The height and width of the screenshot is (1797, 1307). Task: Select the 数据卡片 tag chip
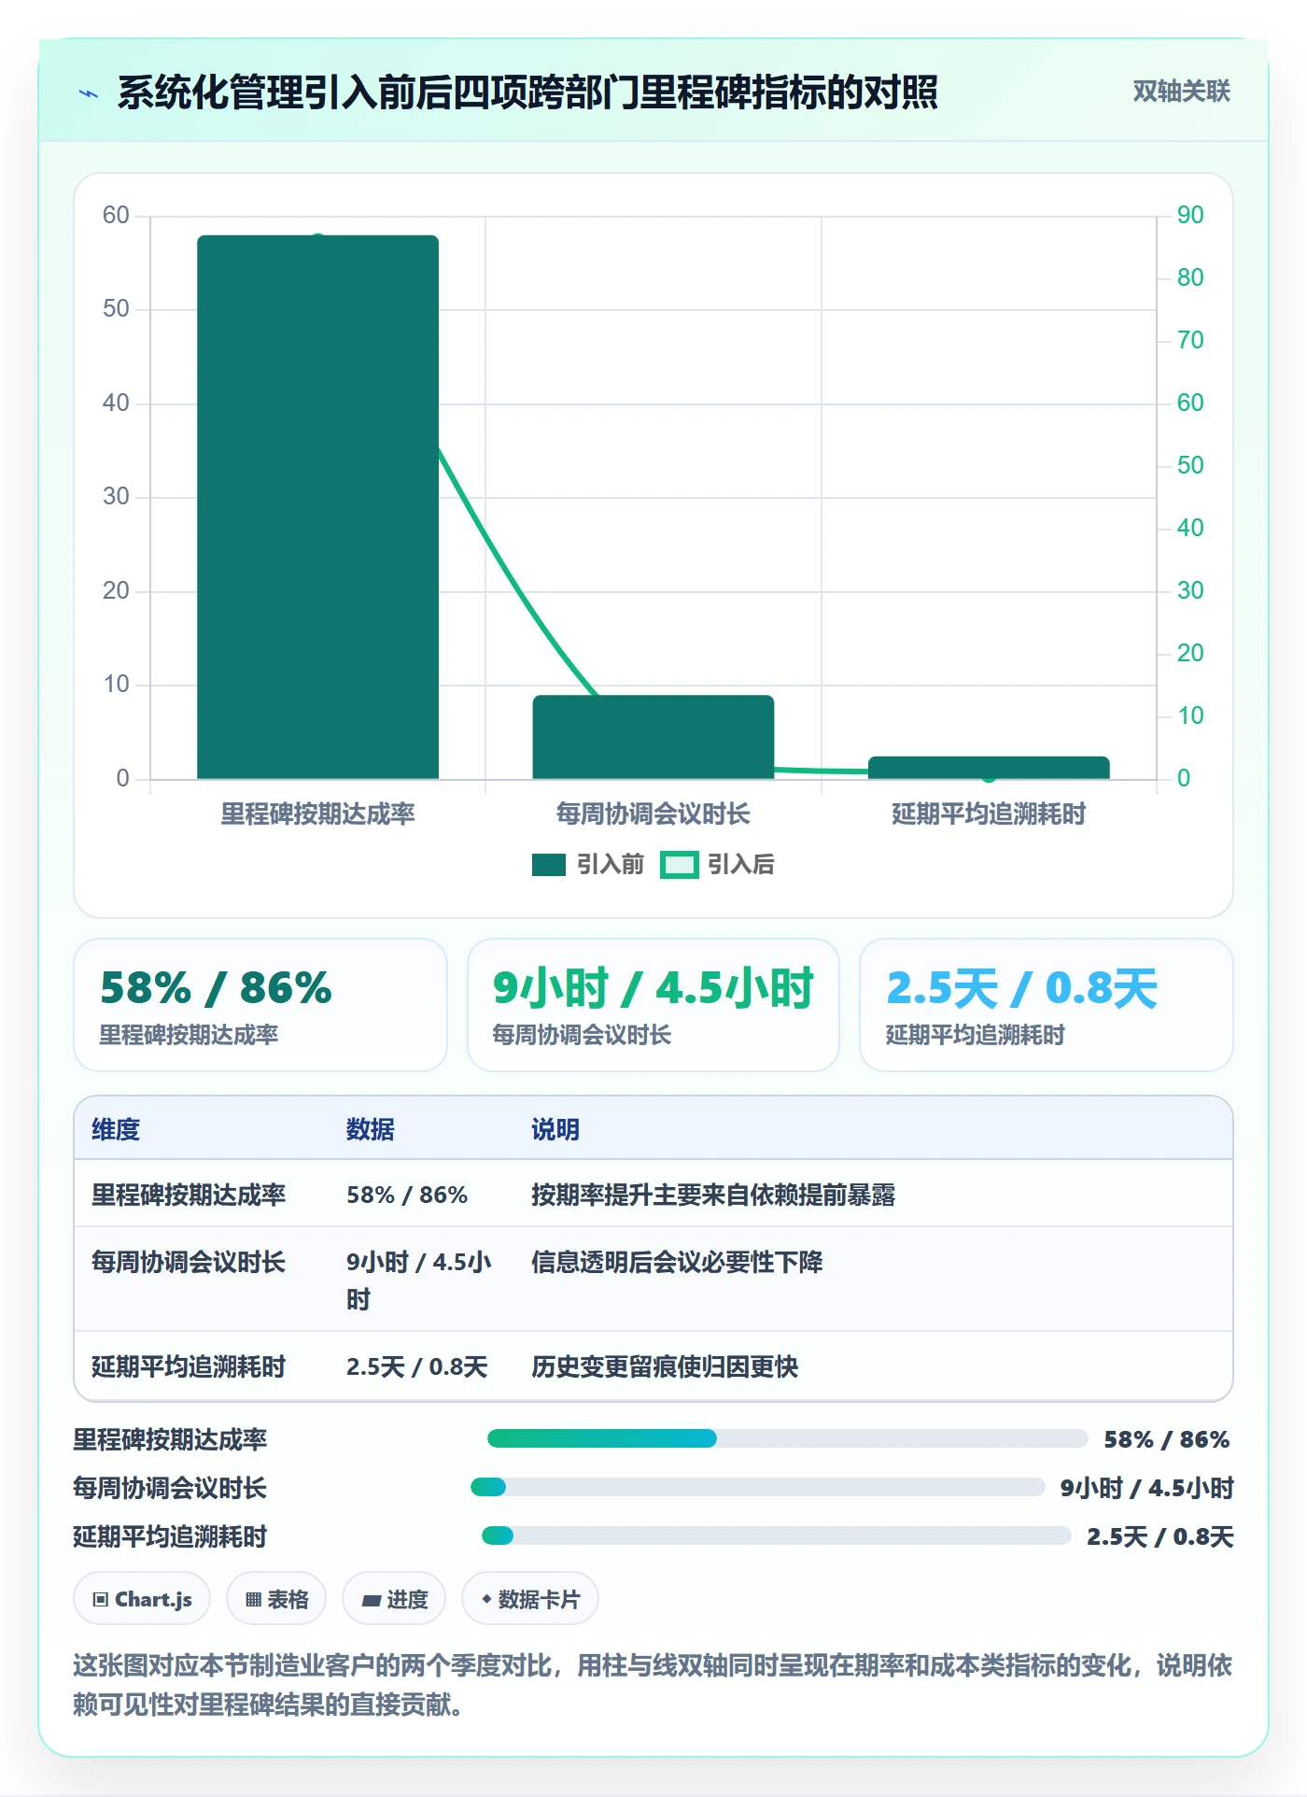[530, 1599]
